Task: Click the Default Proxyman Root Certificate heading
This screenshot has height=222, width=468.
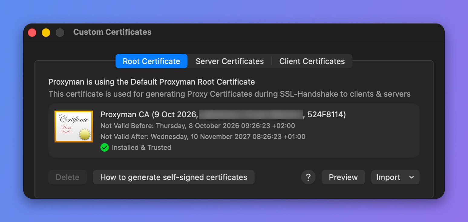Action: [x=152, y=82]
